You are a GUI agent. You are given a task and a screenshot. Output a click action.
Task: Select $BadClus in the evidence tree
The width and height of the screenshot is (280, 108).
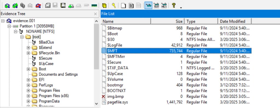(x=46, y=42)
